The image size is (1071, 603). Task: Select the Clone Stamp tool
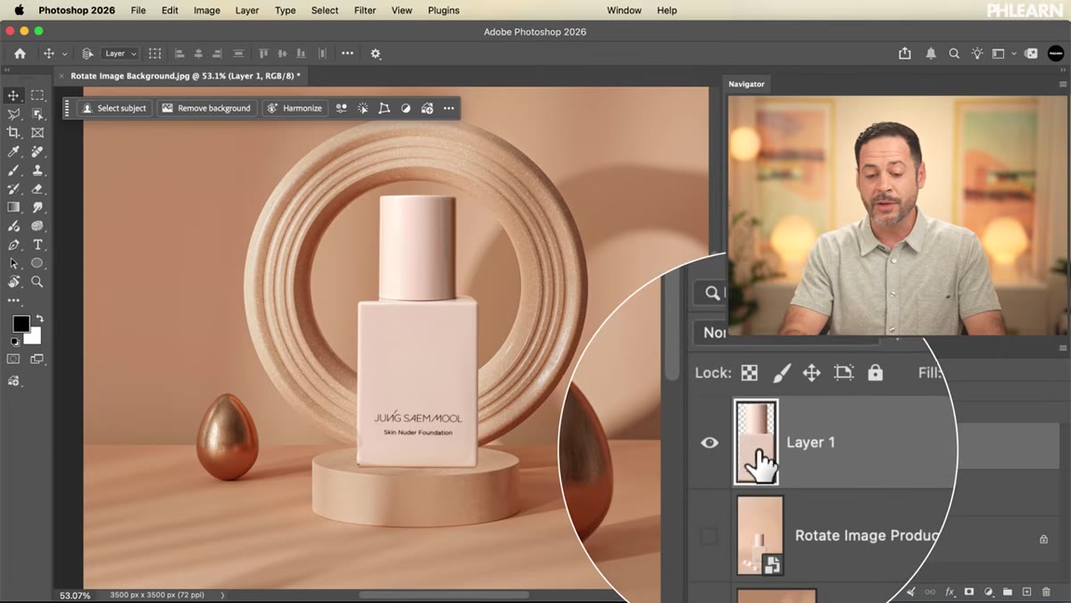tap(37, 170)
